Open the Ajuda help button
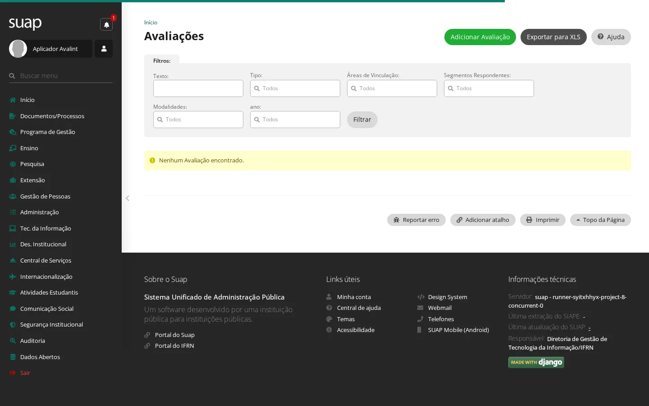 611,37
